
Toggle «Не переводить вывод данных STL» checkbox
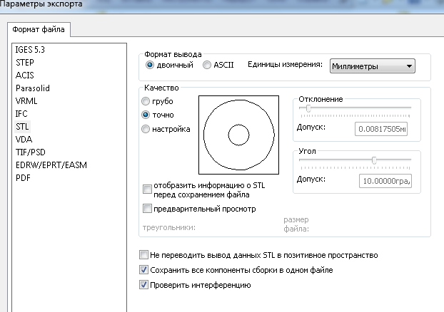tap(144, 255)
